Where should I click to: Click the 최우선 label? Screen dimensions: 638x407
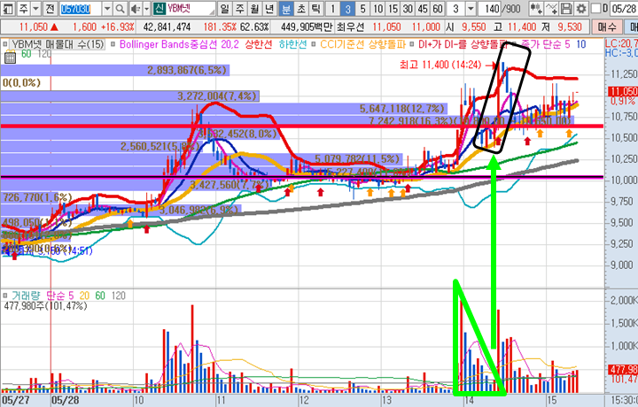pos(350,27)
